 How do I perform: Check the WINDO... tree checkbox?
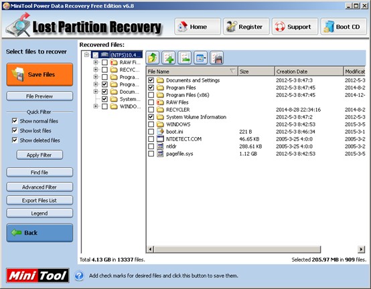104,106
